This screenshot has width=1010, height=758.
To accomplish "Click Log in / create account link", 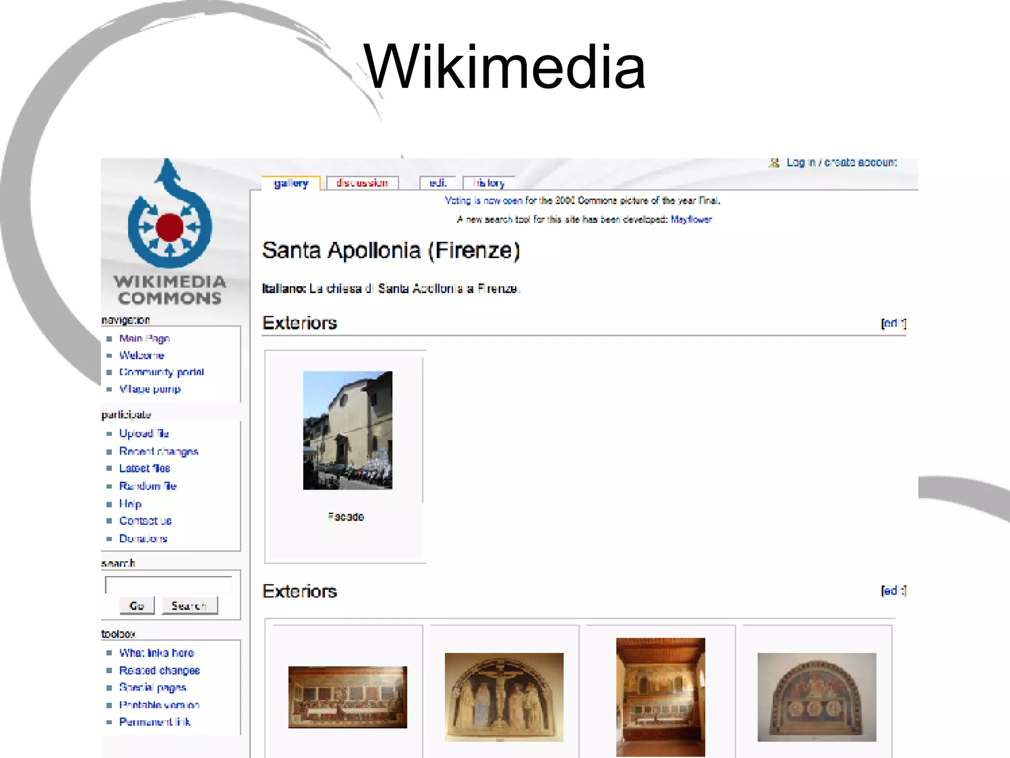I will tap(842, 162).
